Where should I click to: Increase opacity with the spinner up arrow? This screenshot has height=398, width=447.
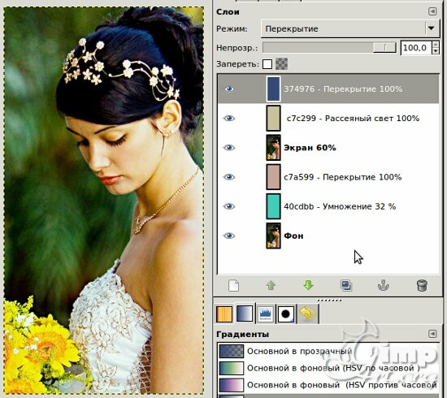tap(436, 45)
